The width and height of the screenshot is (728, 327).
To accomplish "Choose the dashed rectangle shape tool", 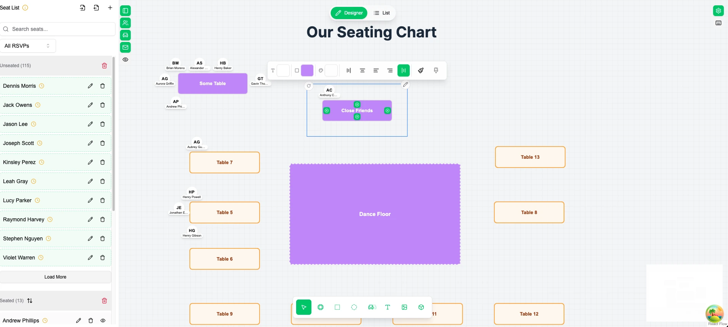I will 337,307.
